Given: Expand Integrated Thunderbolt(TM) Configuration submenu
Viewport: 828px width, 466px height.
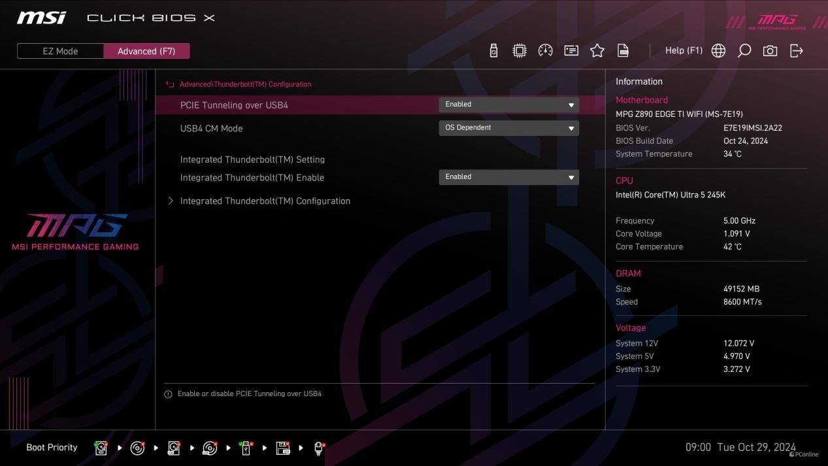Looking at the screenshot, I should [265, 201].
